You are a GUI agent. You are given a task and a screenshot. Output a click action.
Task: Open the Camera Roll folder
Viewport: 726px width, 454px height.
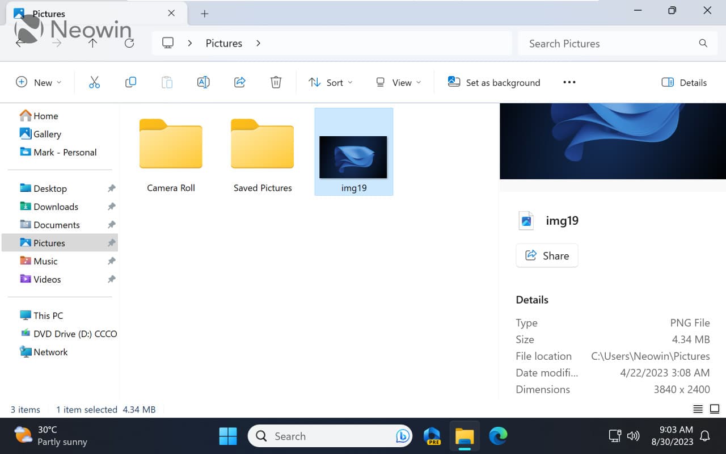[x=171, y=145]
